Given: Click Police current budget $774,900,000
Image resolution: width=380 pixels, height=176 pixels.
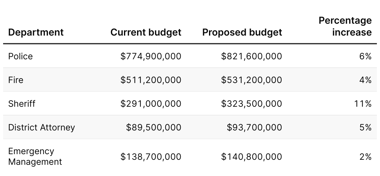Looking at the screenshot, I should coord(151,56).
